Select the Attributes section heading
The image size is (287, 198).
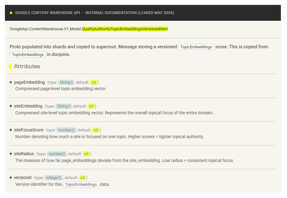click(x=27, y=66)
